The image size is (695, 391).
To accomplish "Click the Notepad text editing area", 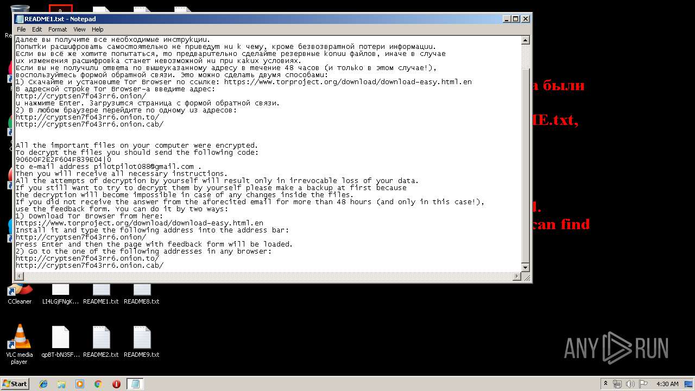I will click(268, 154).
